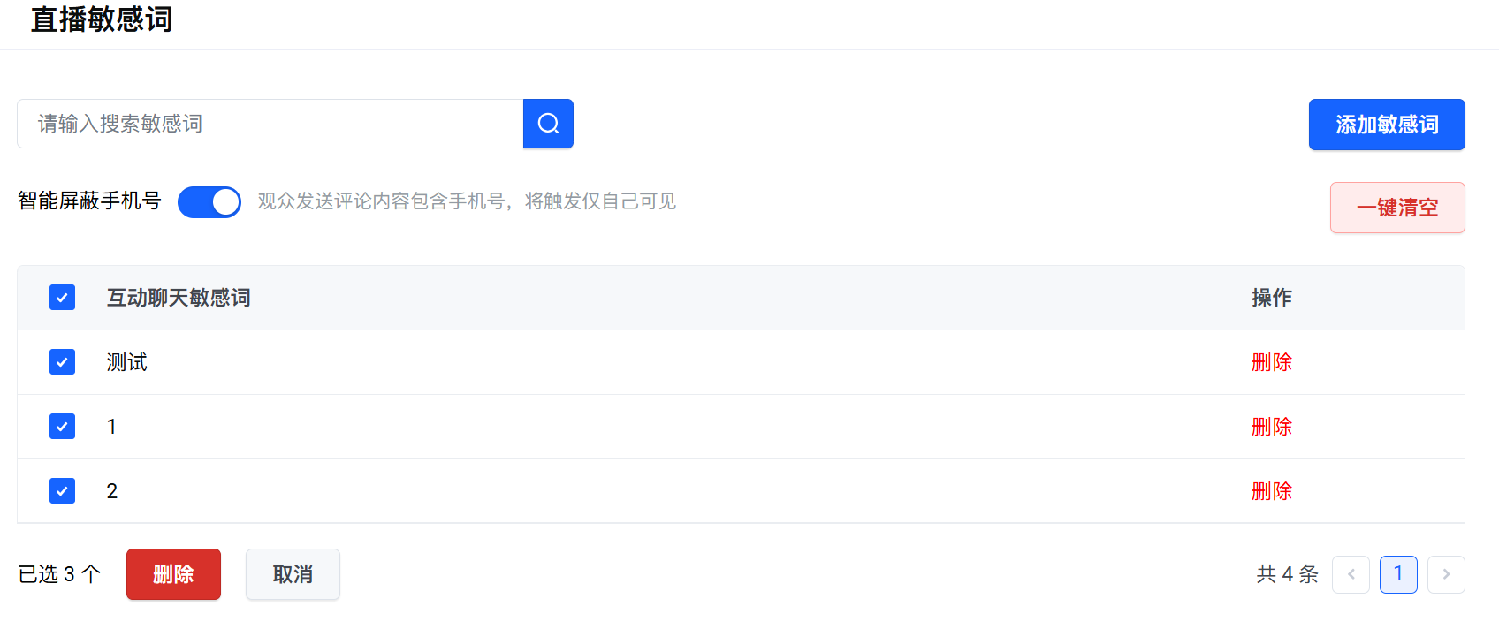Screen dimensions: 1499x629
Task: Click the 操作 column header
Action: point(1271,298)
